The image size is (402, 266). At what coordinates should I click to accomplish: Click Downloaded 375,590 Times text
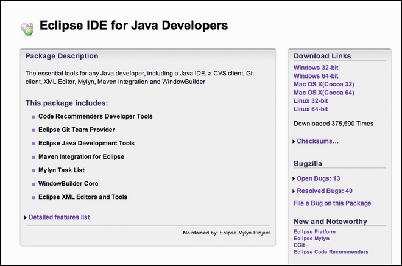tap(333, 124)
